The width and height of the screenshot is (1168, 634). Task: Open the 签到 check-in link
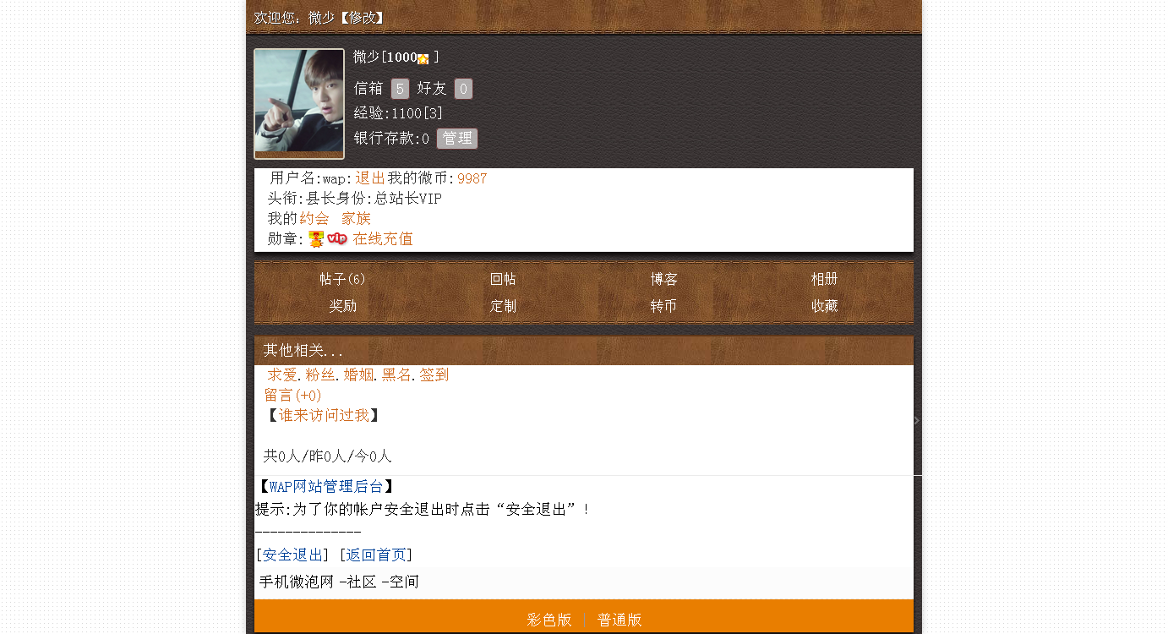coord(434,374)
